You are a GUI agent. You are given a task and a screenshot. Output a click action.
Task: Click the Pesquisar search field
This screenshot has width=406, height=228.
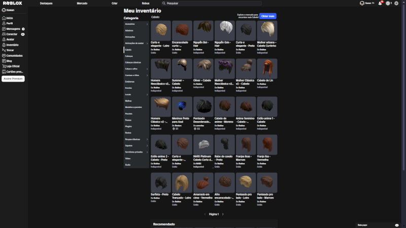(213, 3)
